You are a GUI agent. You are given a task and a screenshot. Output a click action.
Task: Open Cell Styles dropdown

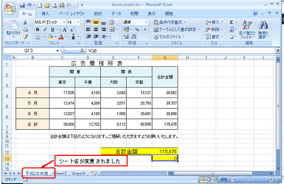pyautogui.click(x=168, y=37)
